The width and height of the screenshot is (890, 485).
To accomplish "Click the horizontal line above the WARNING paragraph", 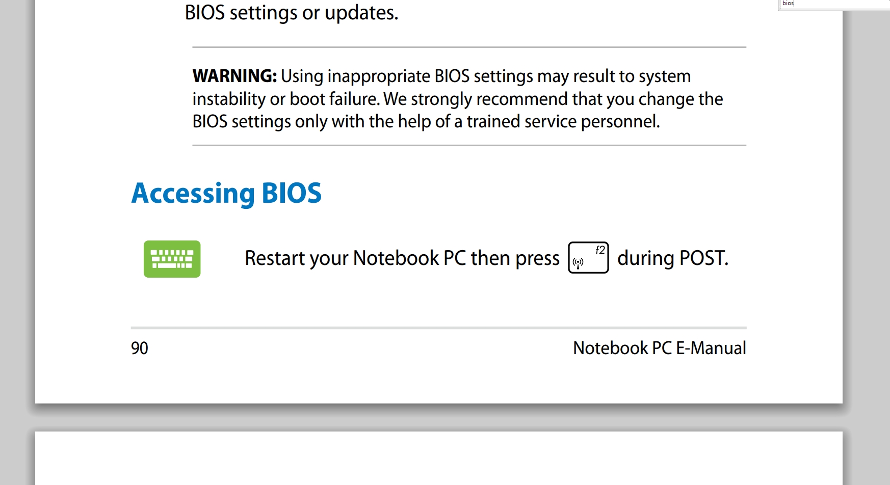I will pyautogui.click(x=469, y=47).
